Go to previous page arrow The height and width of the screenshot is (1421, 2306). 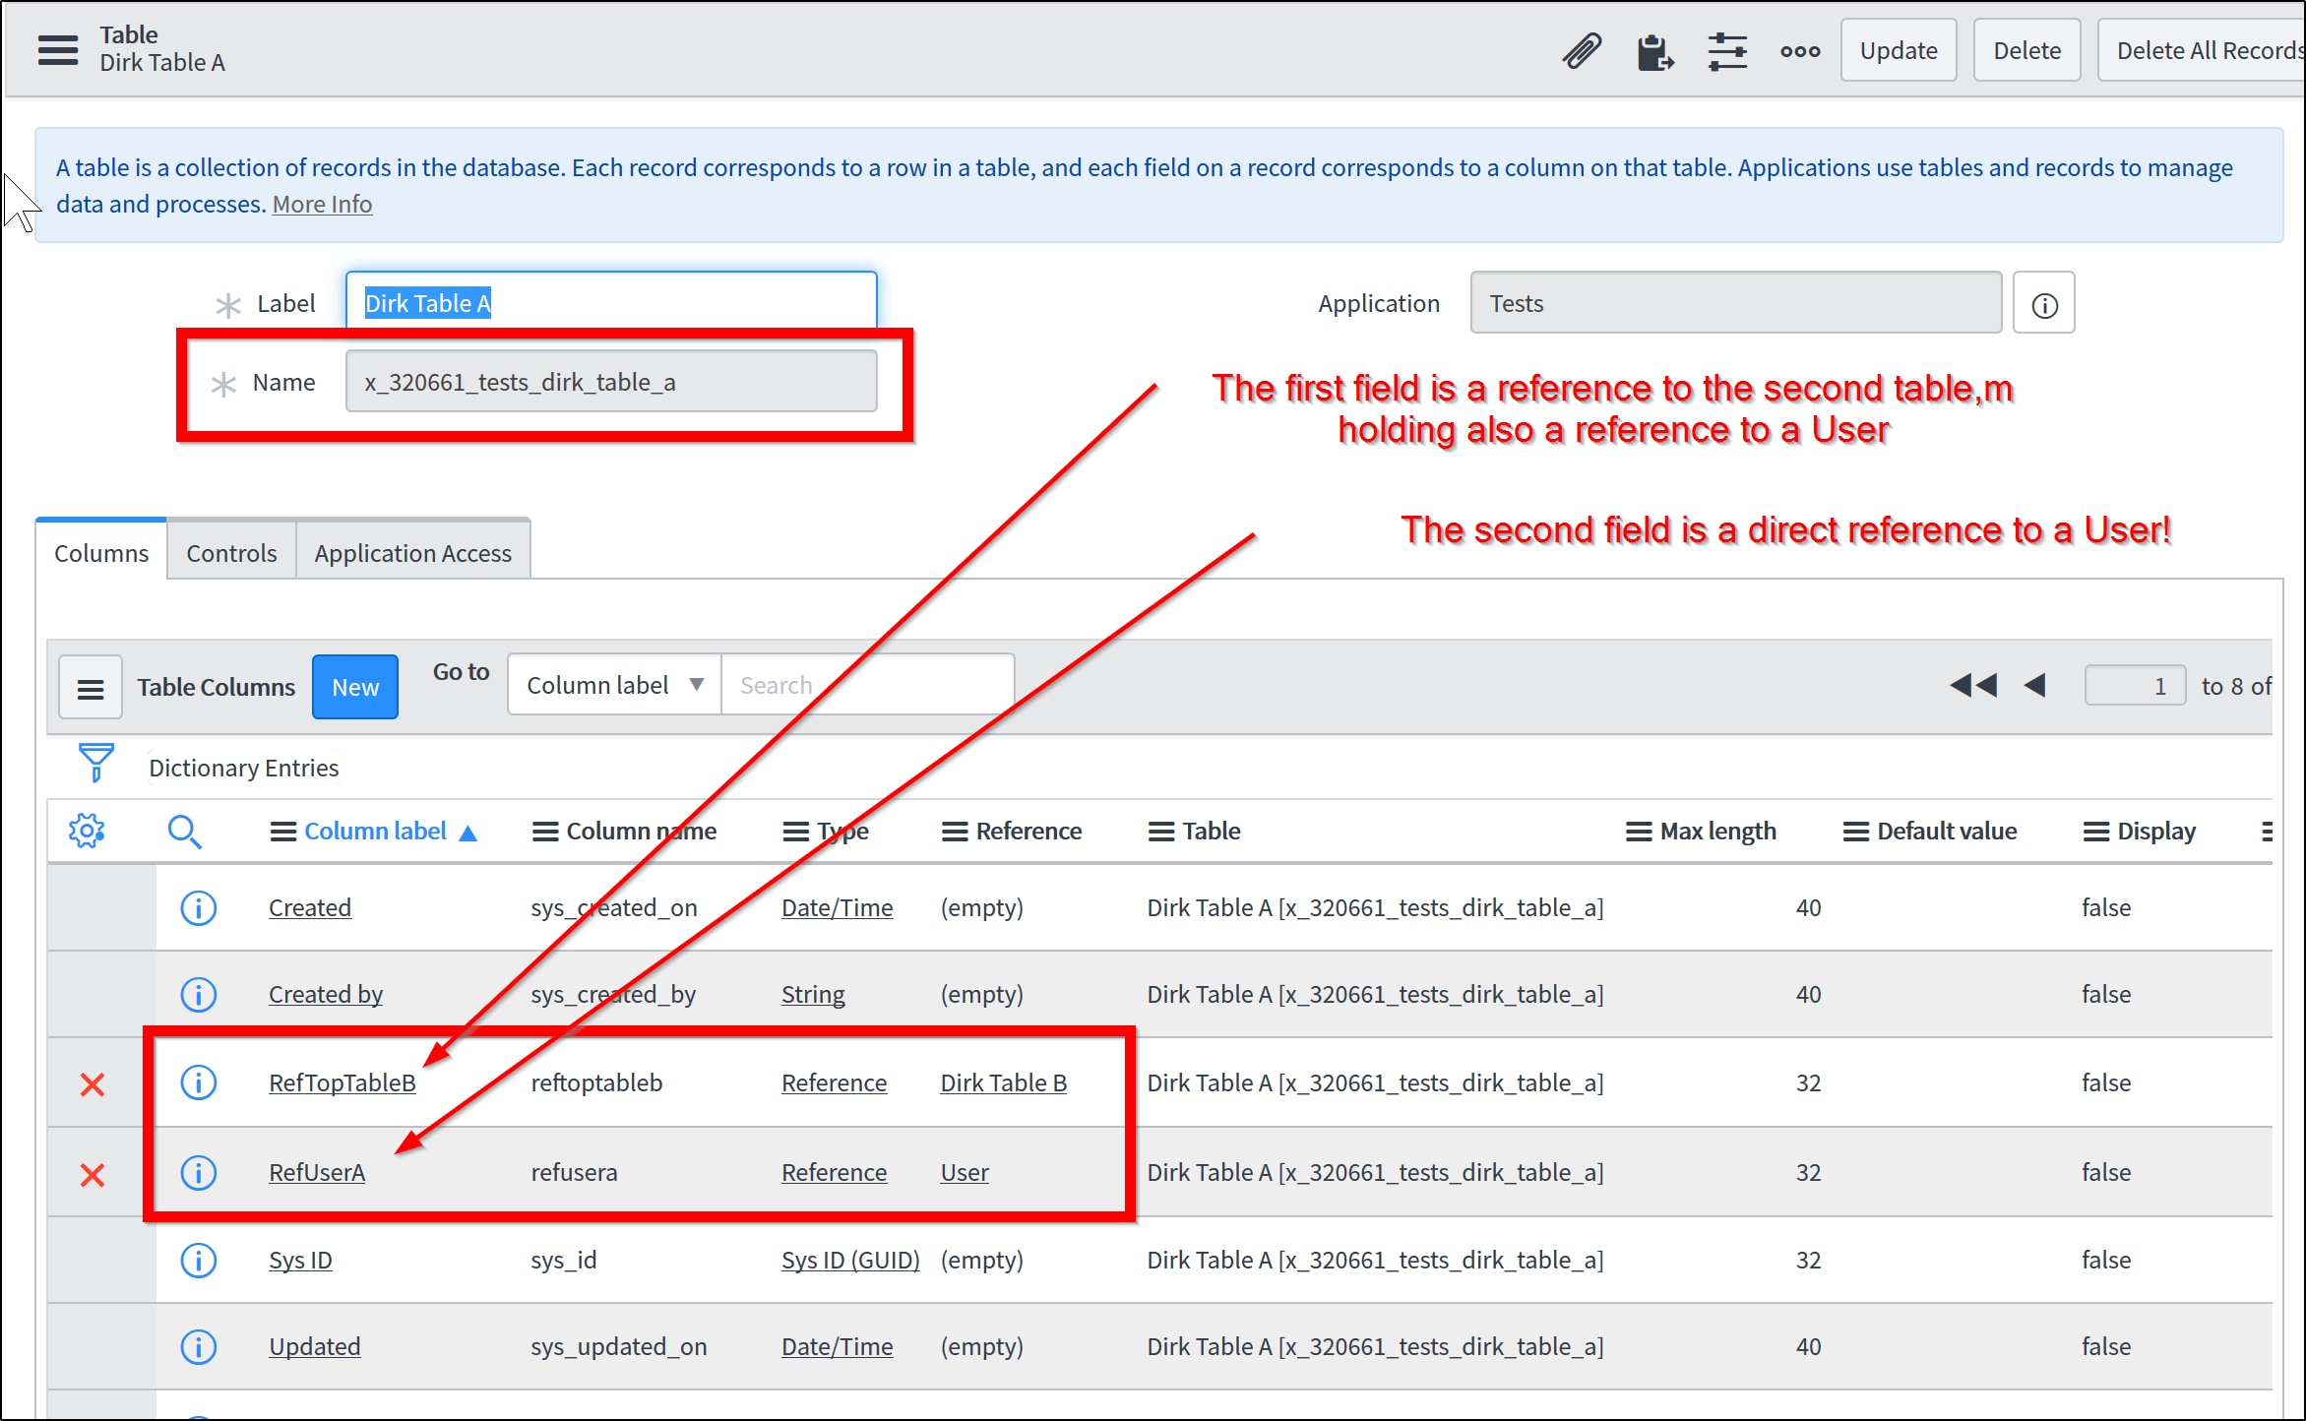coord(2035,686)
